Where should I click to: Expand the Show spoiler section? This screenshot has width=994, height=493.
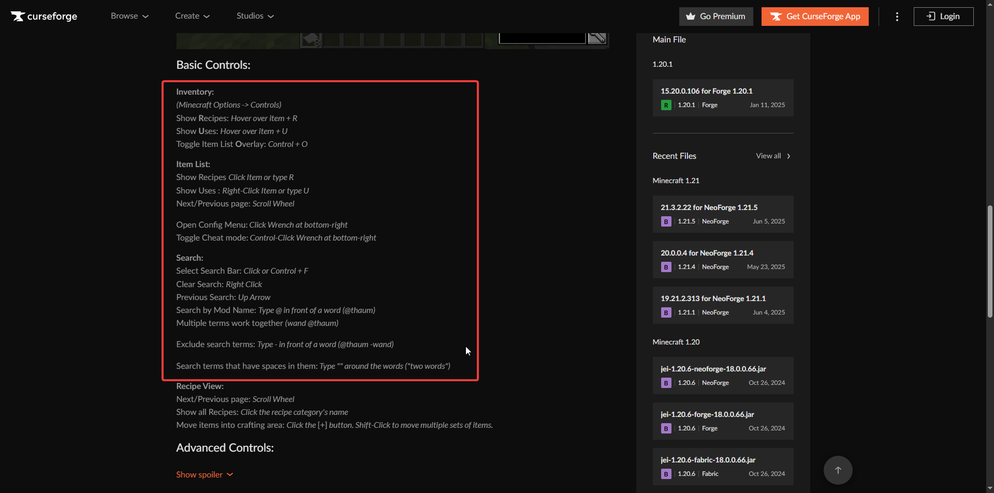[204, 474]
